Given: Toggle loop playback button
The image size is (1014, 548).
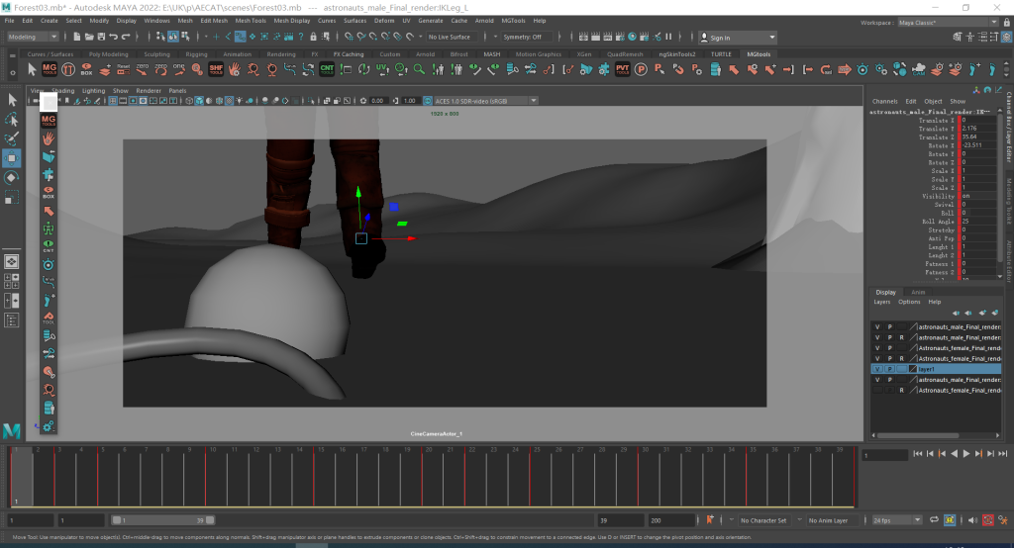Looking at the screenshot, I should (x=935, y=519).
